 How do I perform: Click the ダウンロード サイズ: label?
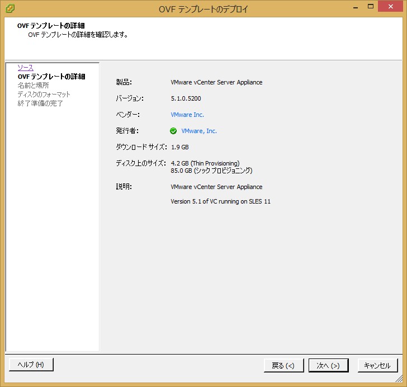tap(141, 147)
